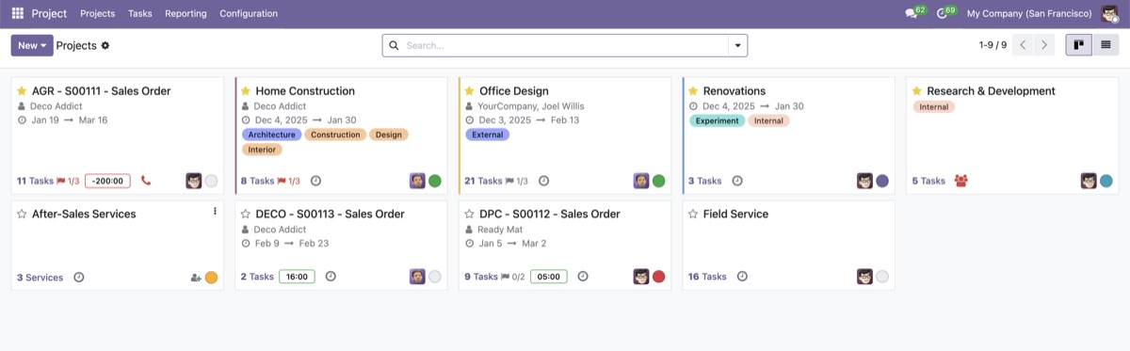Open the New button dropdown

tap(32, 45)
